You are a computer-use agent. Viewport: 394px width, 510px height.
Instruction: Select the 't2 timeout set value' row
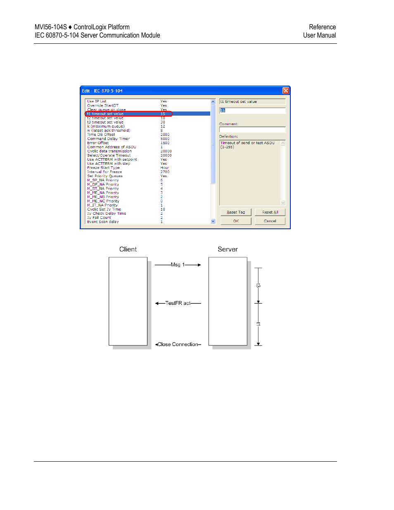[148, 118]
